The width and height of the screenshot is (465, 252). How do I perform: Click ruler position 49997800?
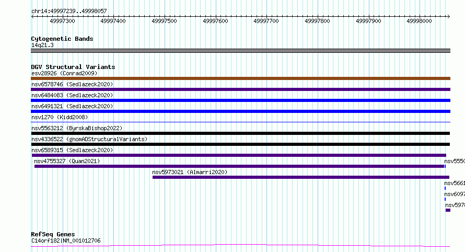point(317,21)
